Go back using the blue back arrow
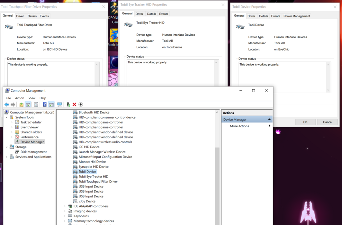Screen dimensions: 342x225 [x=7, y=105]
